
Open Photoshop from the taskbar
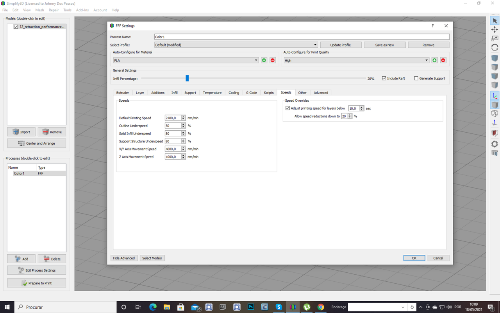point(251,307)
